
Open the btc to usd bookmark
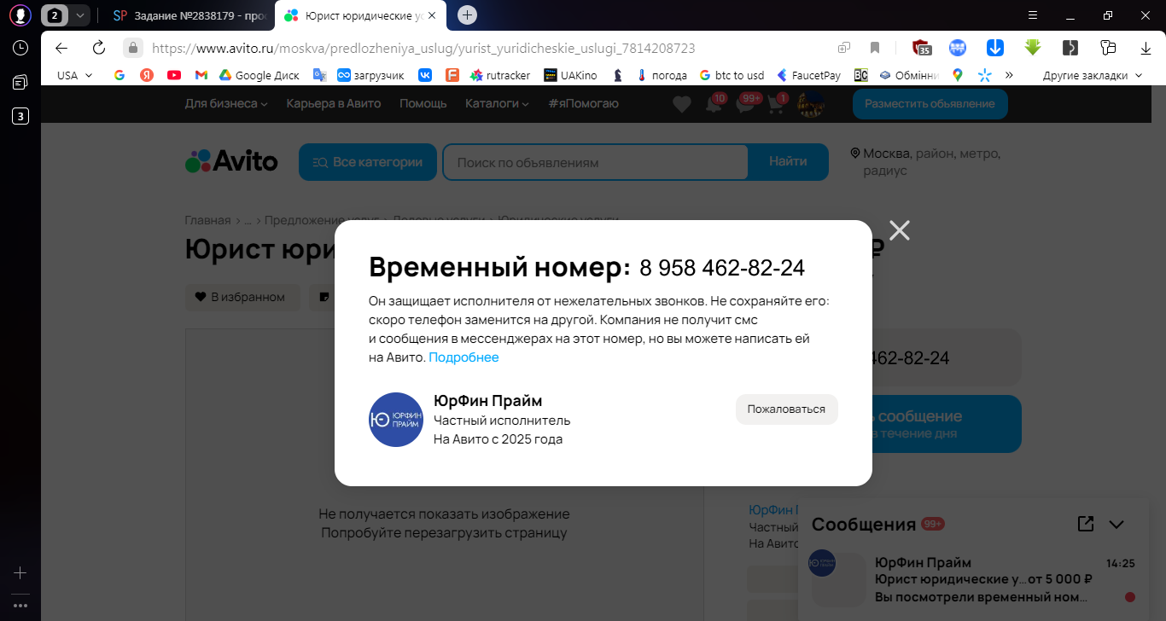point(732,75)
